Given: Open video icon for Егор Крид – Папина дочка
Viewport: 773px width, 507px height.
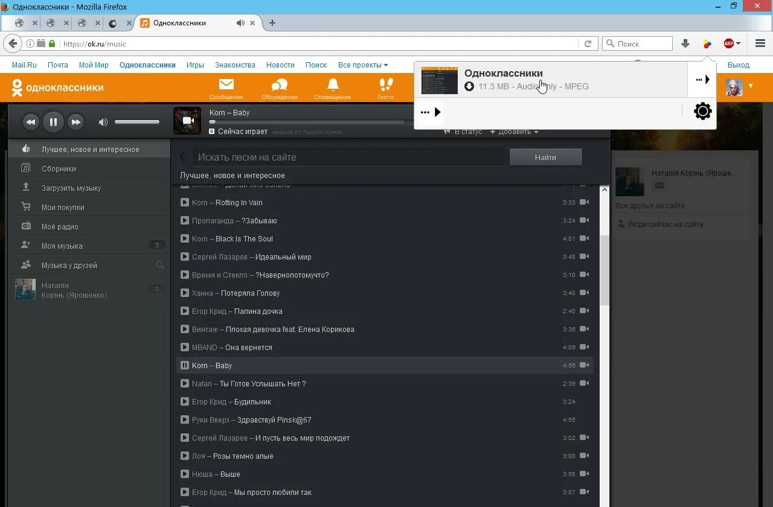Looking at the screenshot, I should pos(584,311).
